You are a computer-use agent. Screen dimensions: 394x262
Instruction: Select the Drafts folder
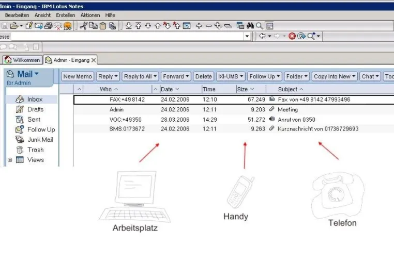(x=35, y=109)
